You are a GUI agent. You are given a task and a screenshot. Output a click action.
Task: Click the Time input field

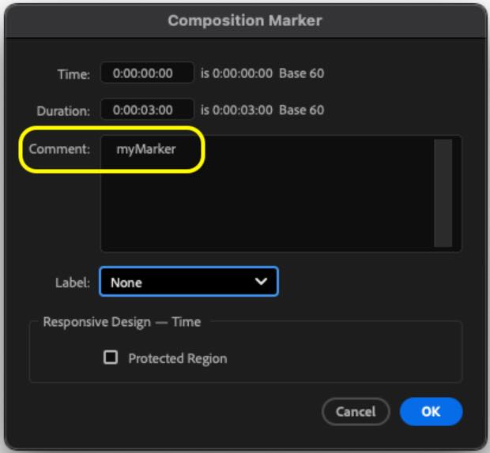pos(147,73)
